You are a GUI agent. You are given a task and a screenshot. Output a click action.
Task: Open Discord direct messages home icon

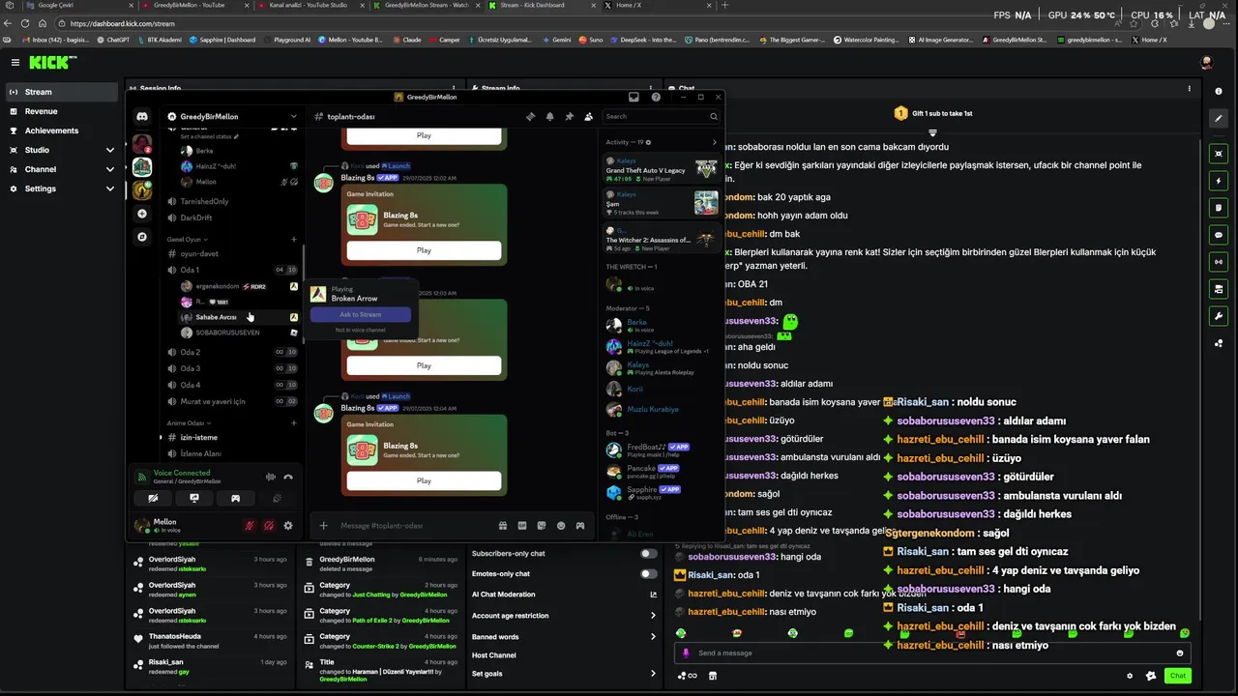pyautogui.click(x=142, y=116)
